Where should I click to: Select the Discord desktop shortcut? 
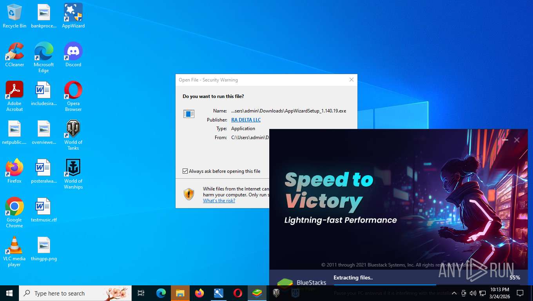click(73, 55)
